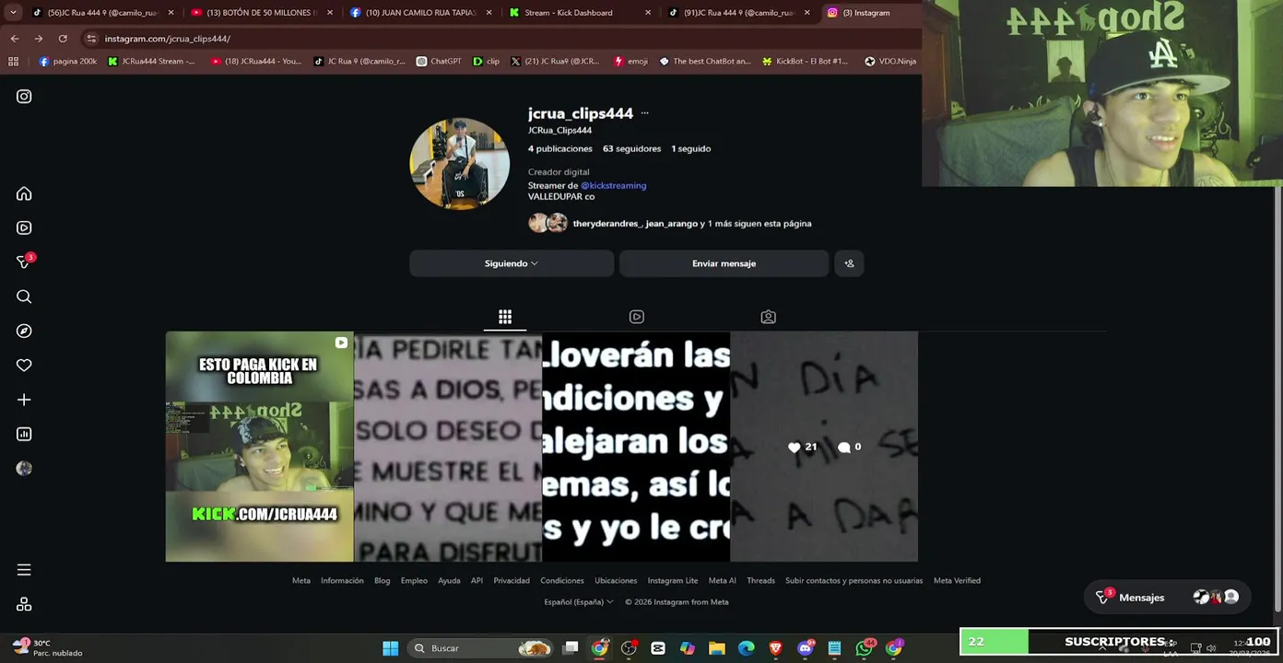Select the tagged photos tab

(x=768, y=317)
